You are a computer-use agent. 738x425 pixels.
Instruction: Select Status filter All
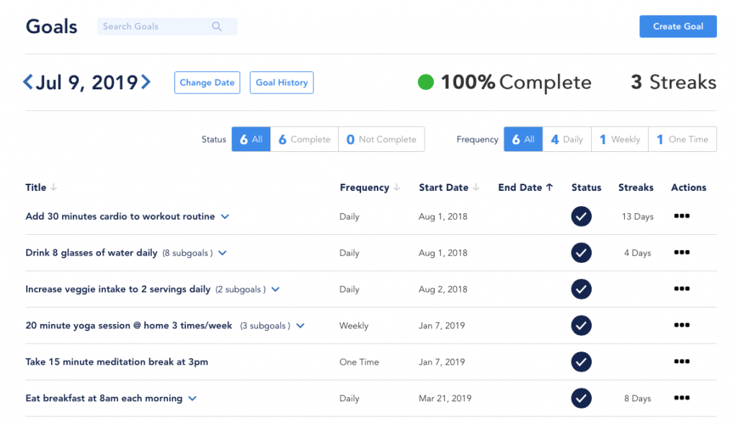251,139
